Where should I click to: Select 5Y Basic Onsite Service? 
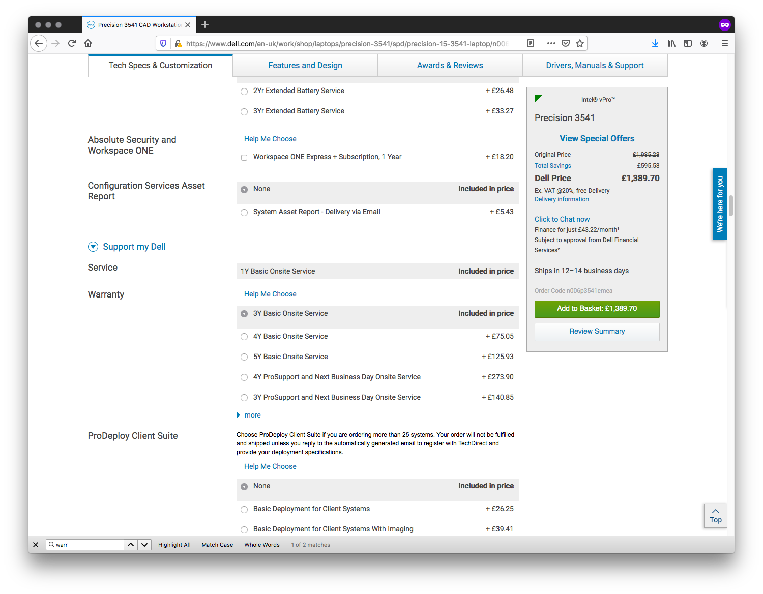244,357
